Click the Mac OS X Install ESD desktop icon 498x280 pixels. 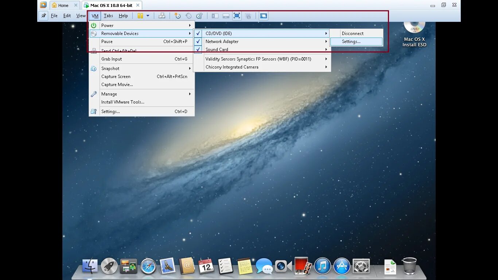tap(414, 34)
